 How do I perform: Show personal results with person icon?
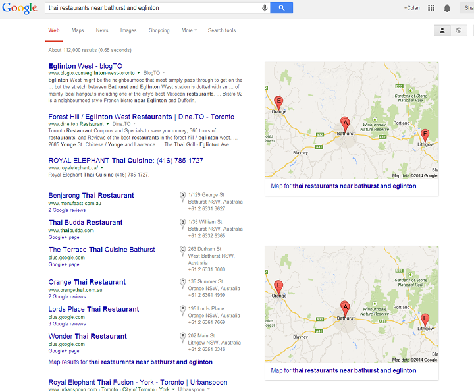point(442,30)
